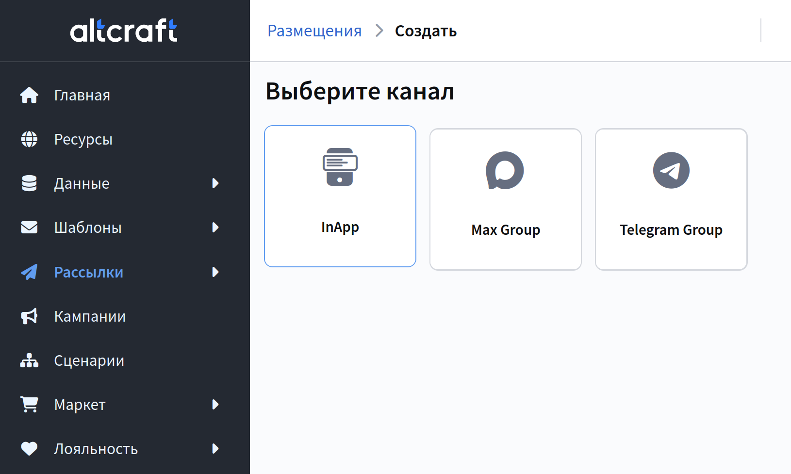The width and height of the screenshot is (791, 474).
Task: Click the Max Group chat bubble icon
Action: (x=505, y=170)
